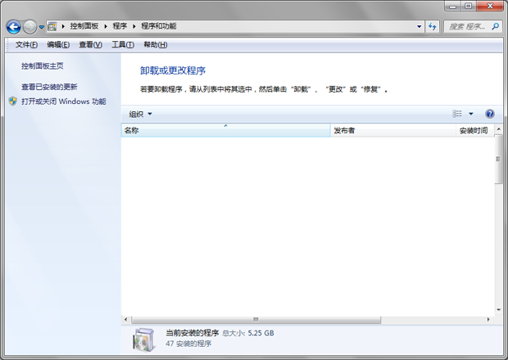Click shield icon beside 打开或关闭 Windows 功能
This screenshot has height=360, width=508.
tap(12, 102)
